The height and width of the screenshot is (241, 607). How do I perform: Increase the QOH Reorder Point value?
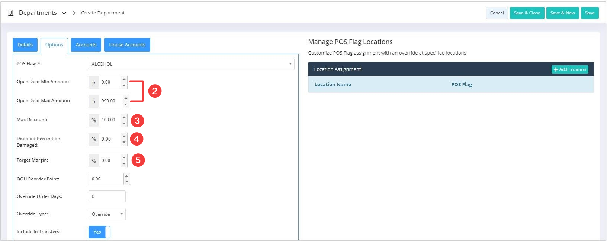coord(127,176)
